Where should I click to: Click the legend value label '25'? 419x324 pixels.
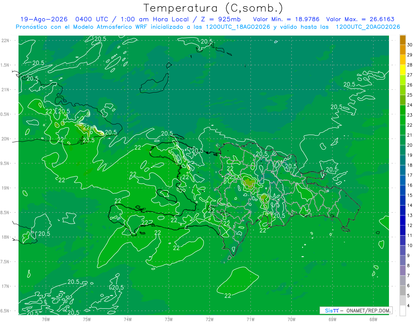[x=410, y=95]
